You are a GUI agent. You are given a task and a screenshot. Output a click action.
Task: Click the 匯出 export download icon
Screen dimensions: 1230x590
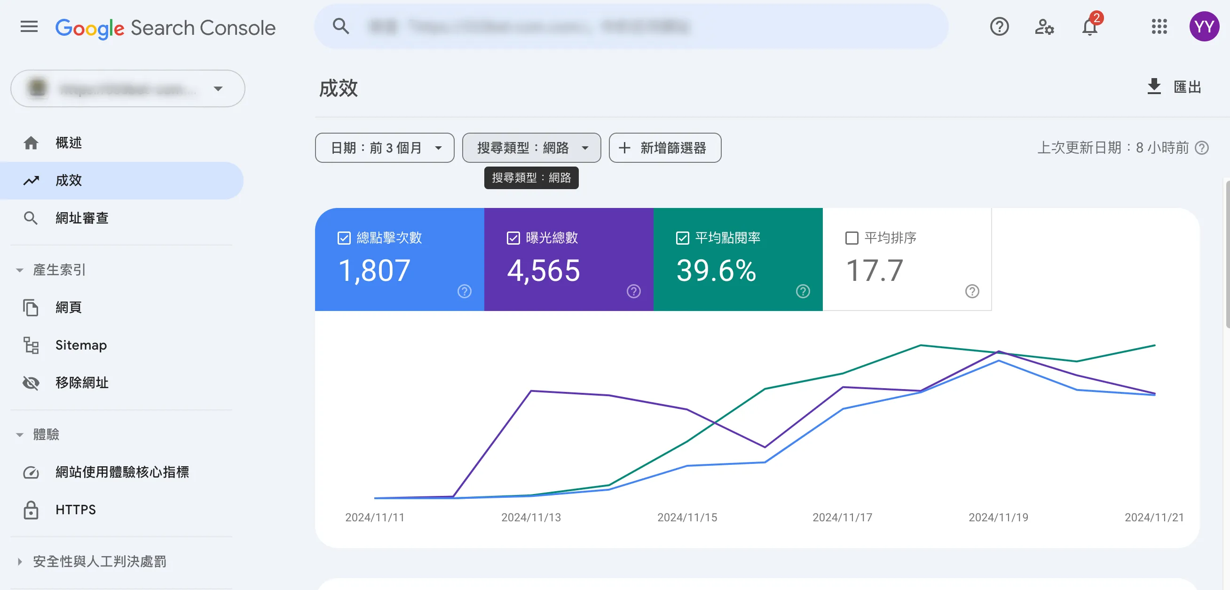(x=1154, y=87)
